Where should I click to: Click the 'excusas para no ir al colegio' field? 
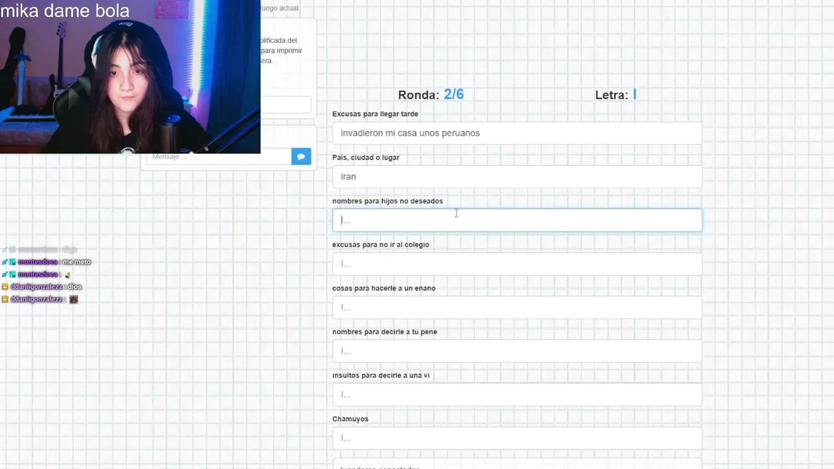click(x=517, y=264)
